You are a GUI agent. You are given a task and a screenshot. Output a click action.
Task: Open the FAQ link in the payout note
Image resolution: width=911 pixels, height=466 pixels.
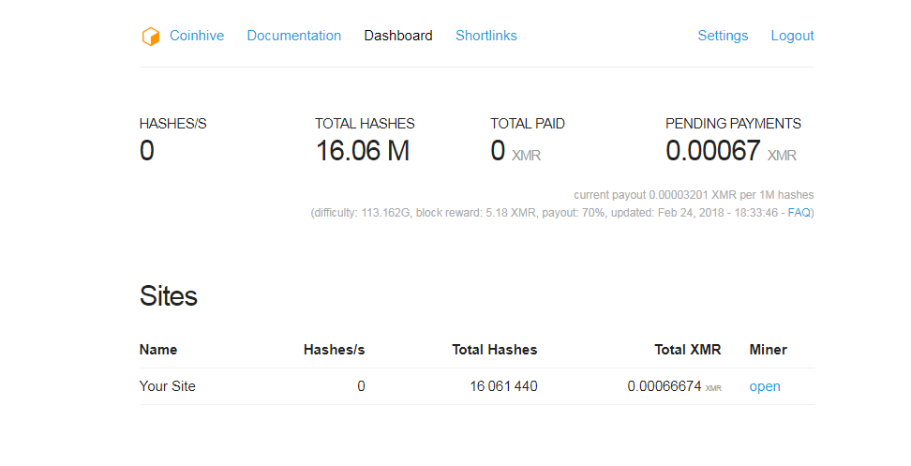799,213
